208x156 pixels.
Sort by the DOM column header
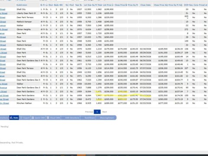click(186, 5)
